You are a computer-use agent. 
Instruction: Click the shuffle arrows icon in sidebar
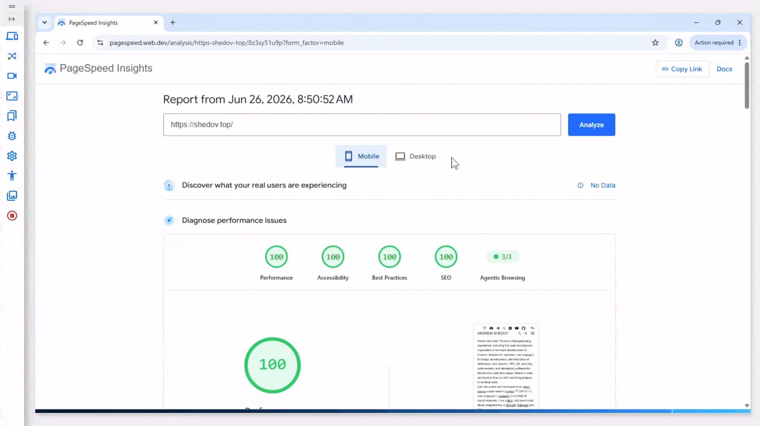tap(12, 56)
